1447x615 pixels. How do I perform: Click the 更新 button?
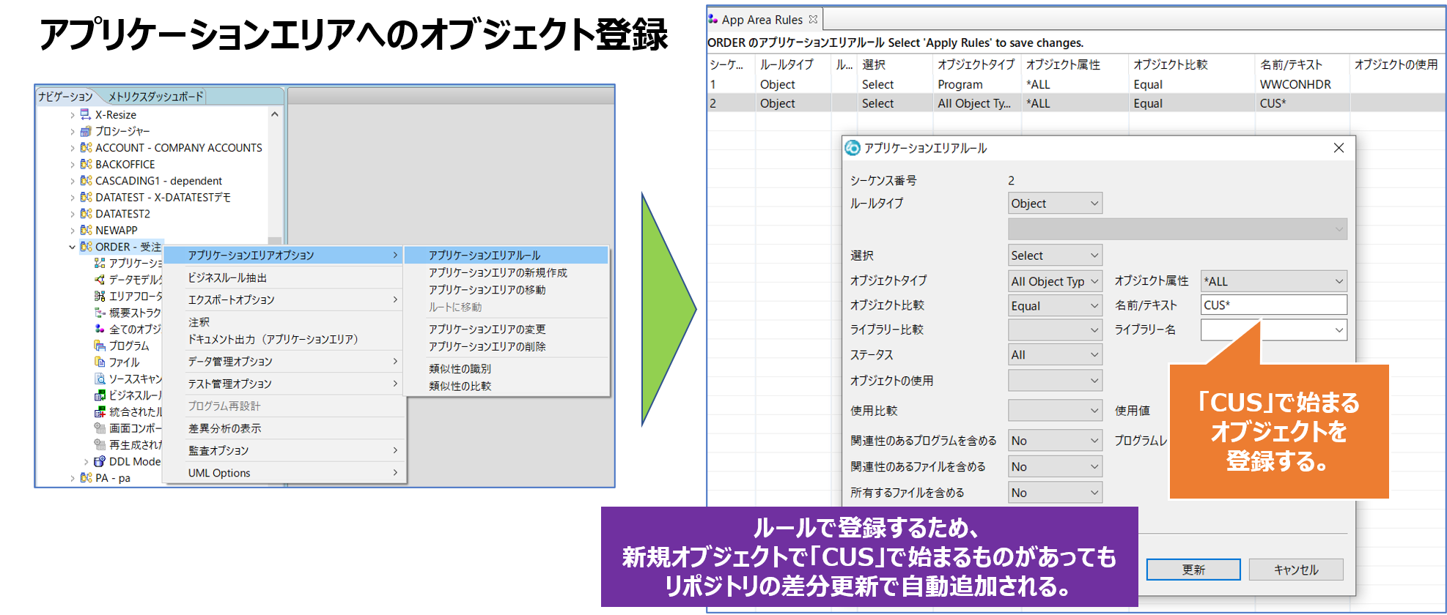point(1193,570)
